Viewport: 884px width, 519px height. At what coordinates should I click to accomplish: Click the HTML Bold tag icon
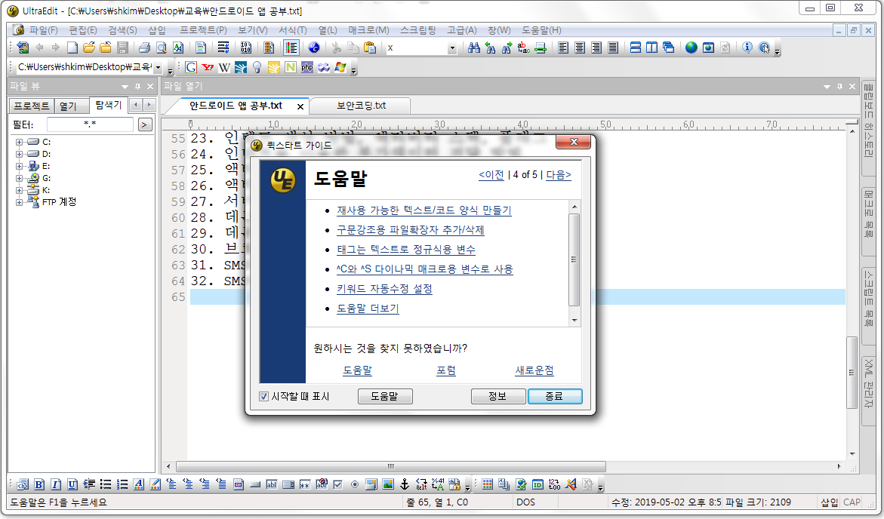pyautogui.click(x=39, y=484)
